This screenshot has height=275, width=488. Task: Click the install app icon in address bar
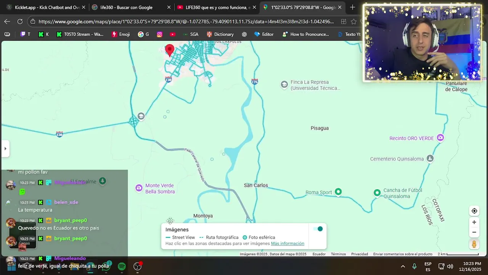[x=344, y=21]
